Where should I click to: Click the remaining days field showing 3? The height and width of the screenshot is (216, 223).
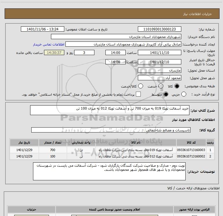pyautogui.click(x=84, y=53)
